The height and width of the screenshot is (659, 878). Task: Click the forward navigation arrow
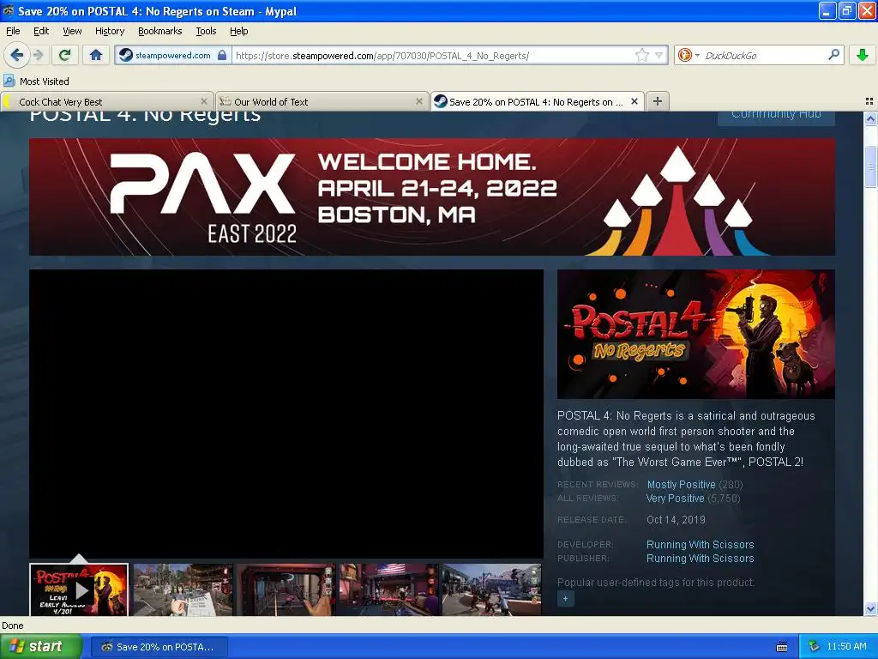(38, 55)
